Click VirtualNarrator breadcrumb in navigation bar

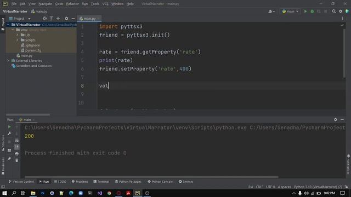[15, 11]
